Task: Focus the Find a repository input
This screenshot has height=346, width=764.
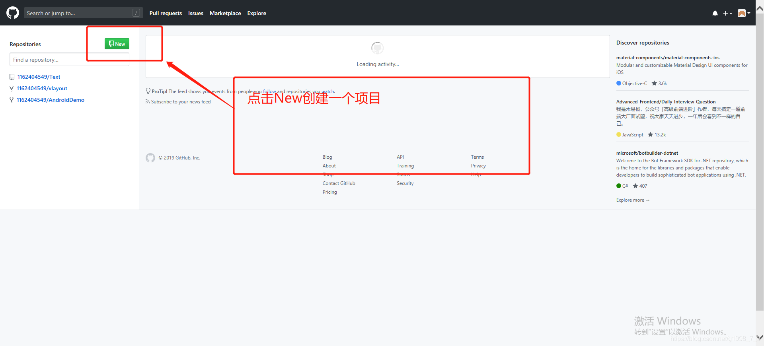Action: (69, 60)
